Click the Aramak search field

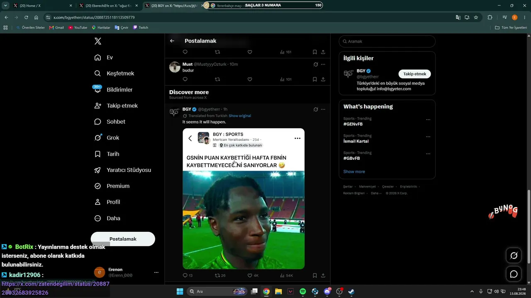click(387, 41)
